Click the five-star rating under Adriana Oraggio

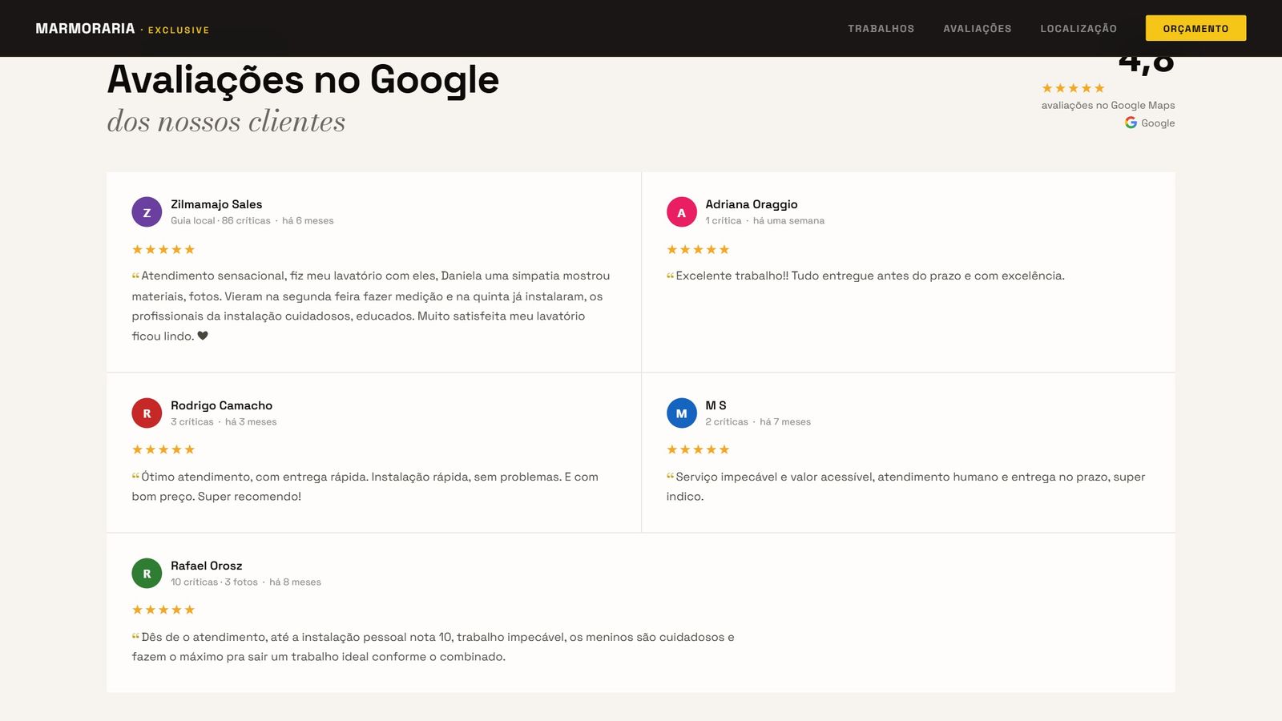pos(698,250)
